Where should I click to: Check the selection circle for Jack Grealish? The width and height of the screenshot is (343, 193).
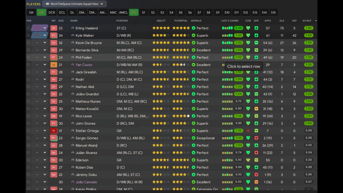pyautogui.click(x=28, y=72)
